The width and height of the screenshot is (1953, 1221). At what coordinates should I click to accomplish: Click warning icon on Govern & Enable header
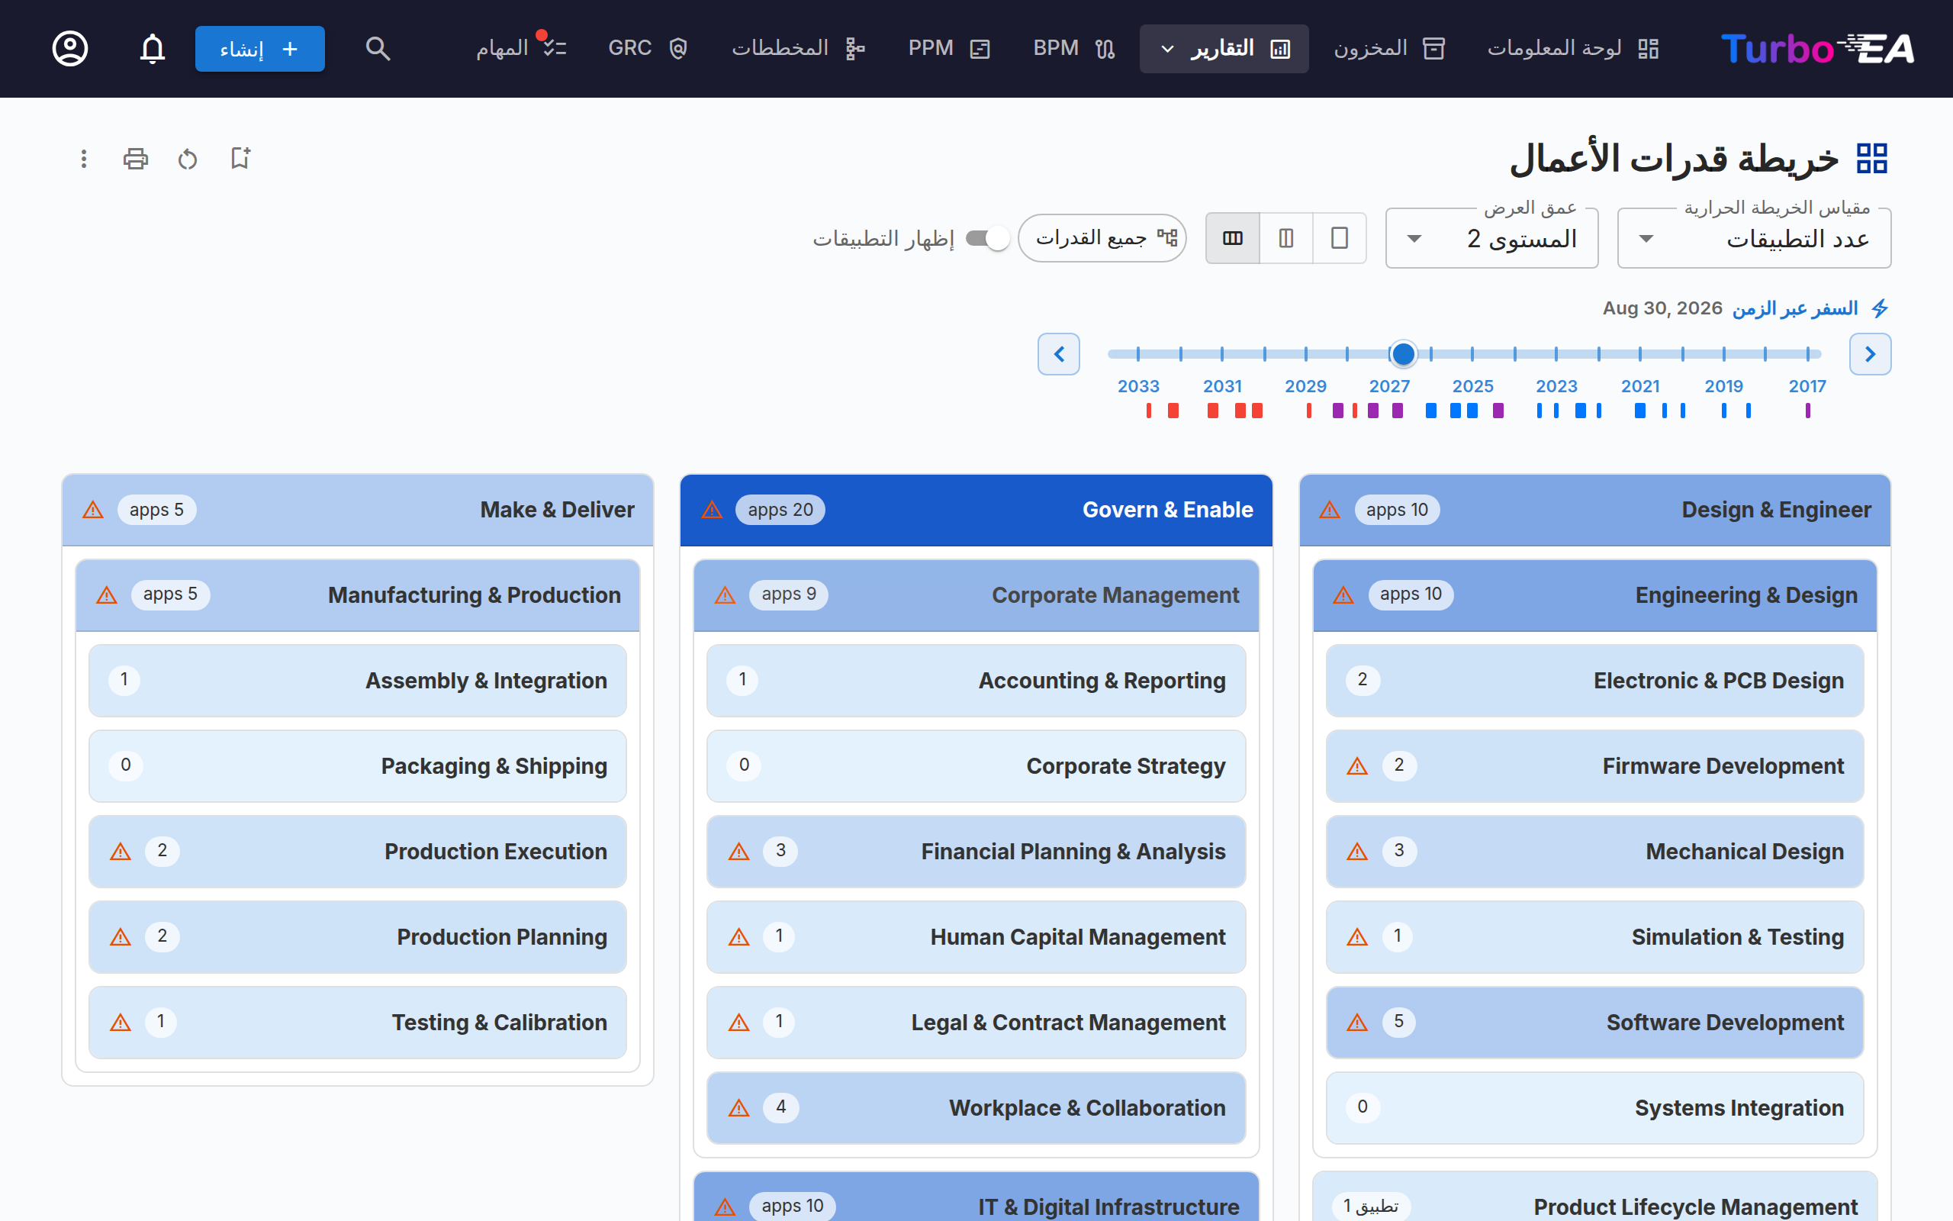click(712, 510)
